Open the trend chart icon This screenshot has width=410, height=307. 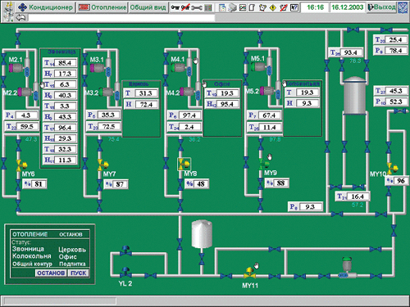(243, 7)
